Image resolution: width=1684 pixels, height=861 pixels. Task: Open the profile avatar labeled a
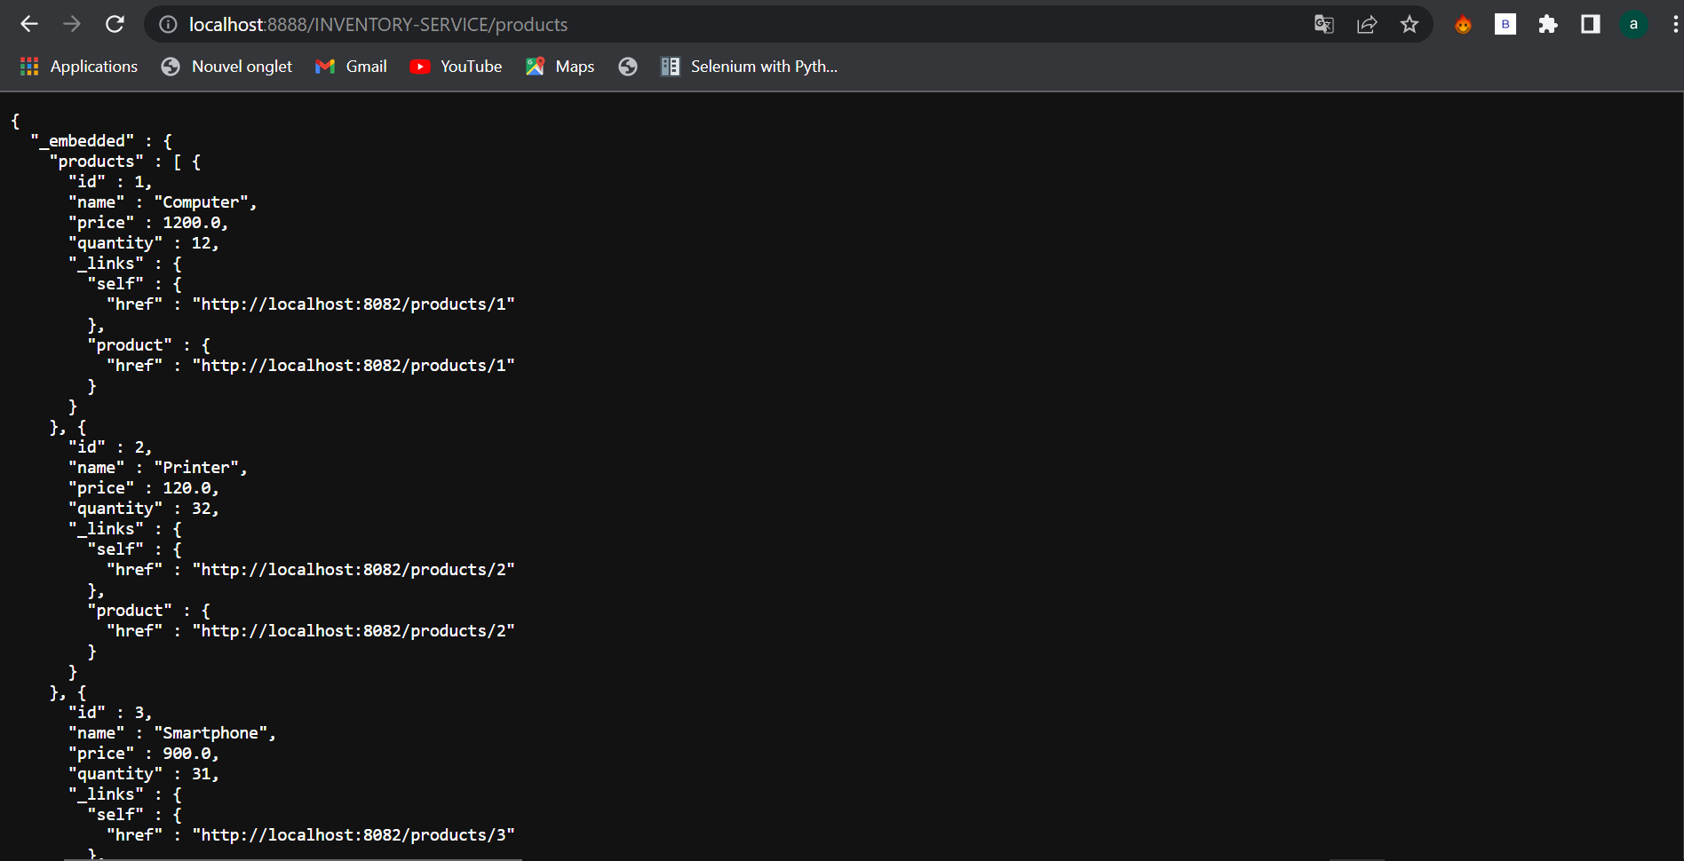click(x=1633, y=24)
